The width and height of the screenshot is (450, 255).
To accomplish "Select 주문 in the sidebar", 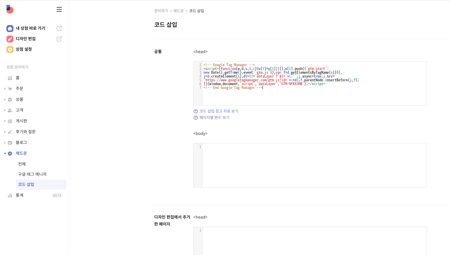I will 20,89.
